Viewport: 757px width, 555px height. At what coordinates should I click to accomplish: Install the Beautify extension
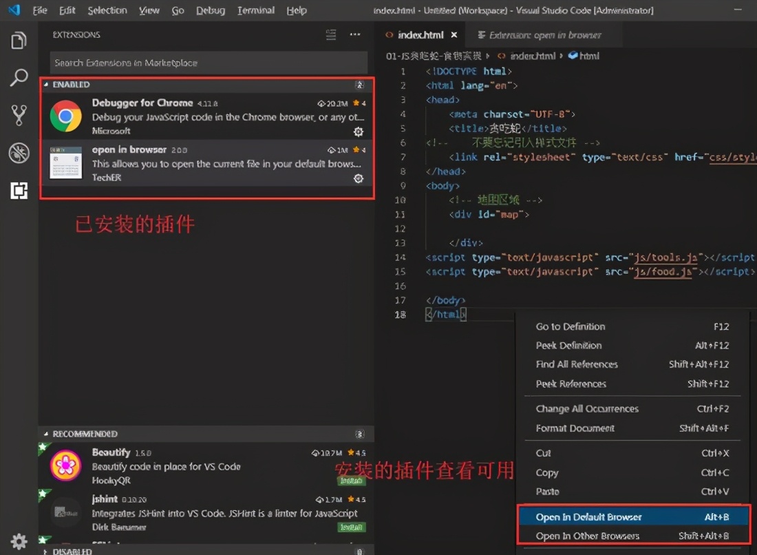[x=351, y=480]
